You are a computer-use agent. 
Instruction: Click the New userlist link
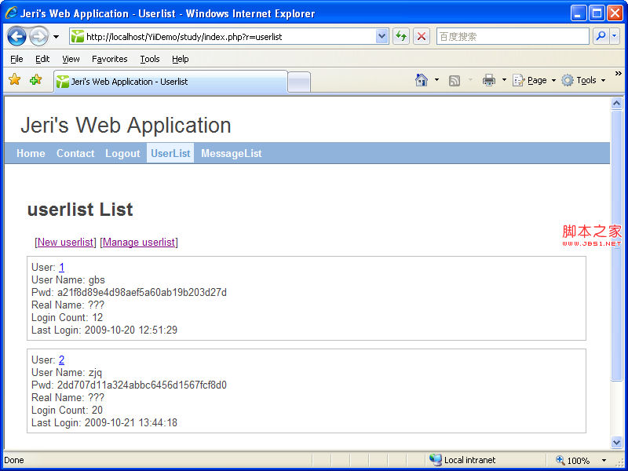click(x=65, y=243)
